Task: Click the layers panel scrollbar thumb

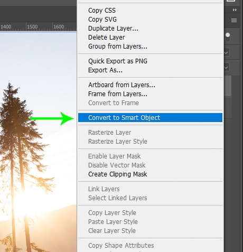Action: coord(228,86)
